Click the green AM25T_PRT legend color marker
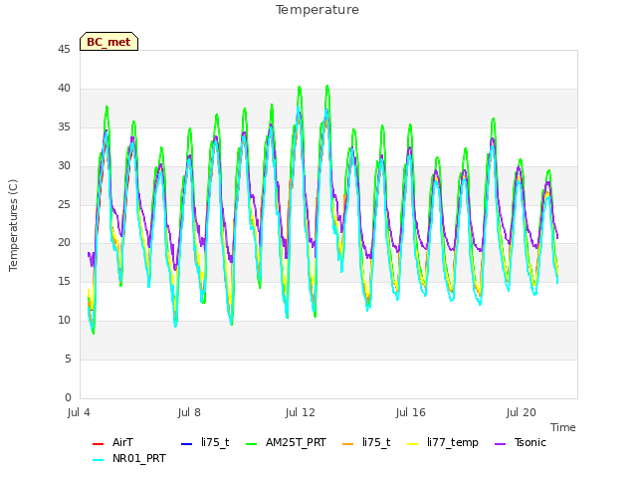 pos(252,444)
